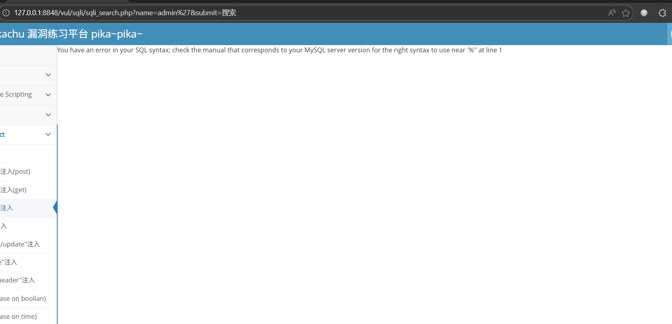Click the SQL syntax error message text
Viewport: 672px width, 324px height.
click(x=279, y=50)
